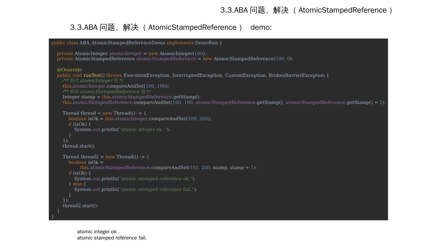Click the thread2.start() statement
Image resolution: width=444 pixels, height=249 pixels.
[x=80, y=206]
